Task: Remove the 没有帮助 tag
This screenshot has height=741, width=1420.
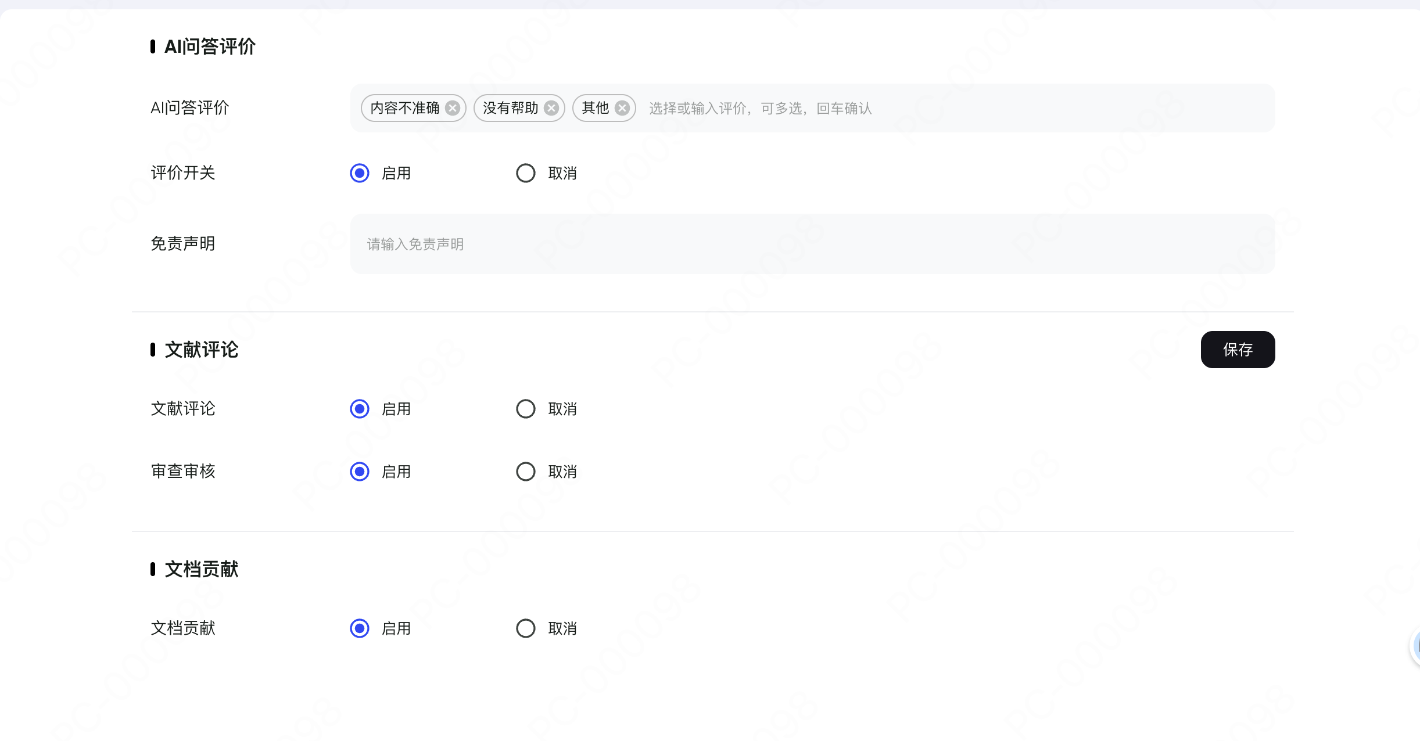Action: click(x=551, y=108)
